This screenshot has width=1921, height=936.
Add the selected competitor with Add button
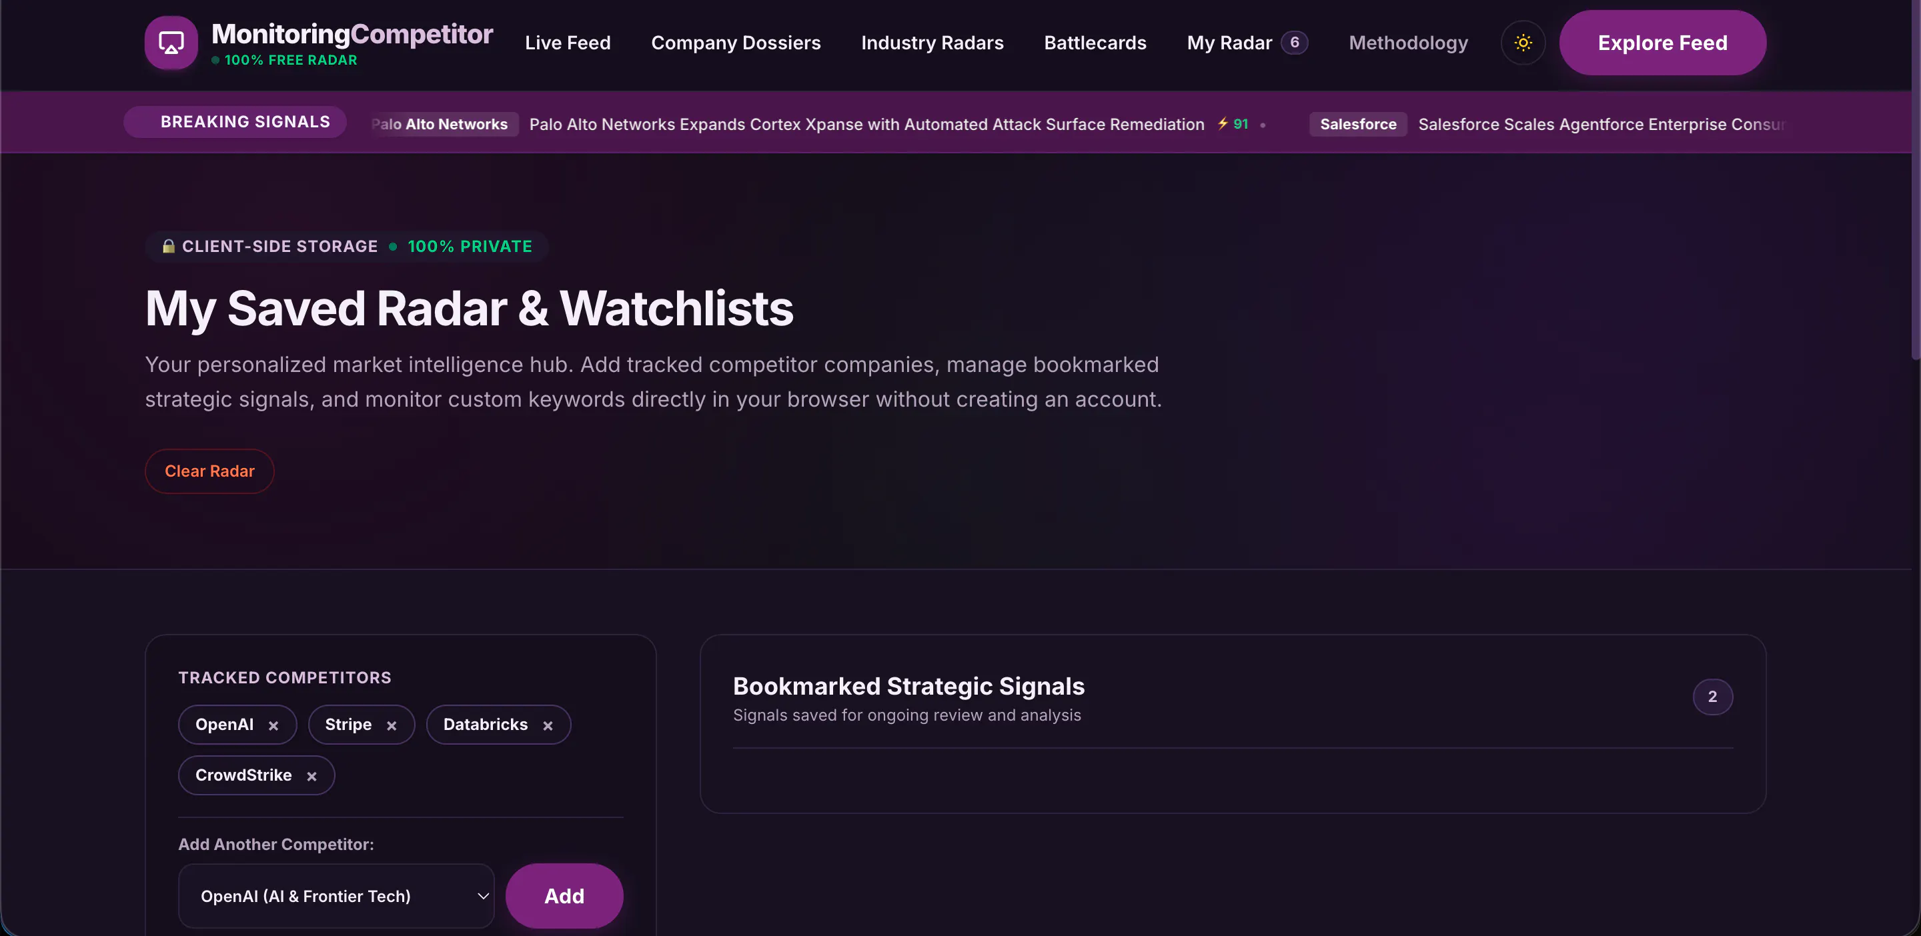coord(564,896)
